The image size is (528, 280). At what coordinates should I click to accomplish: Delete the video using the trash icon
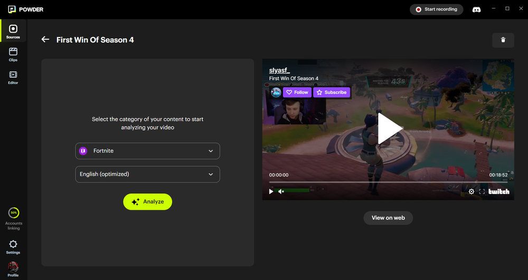point(503,40)
